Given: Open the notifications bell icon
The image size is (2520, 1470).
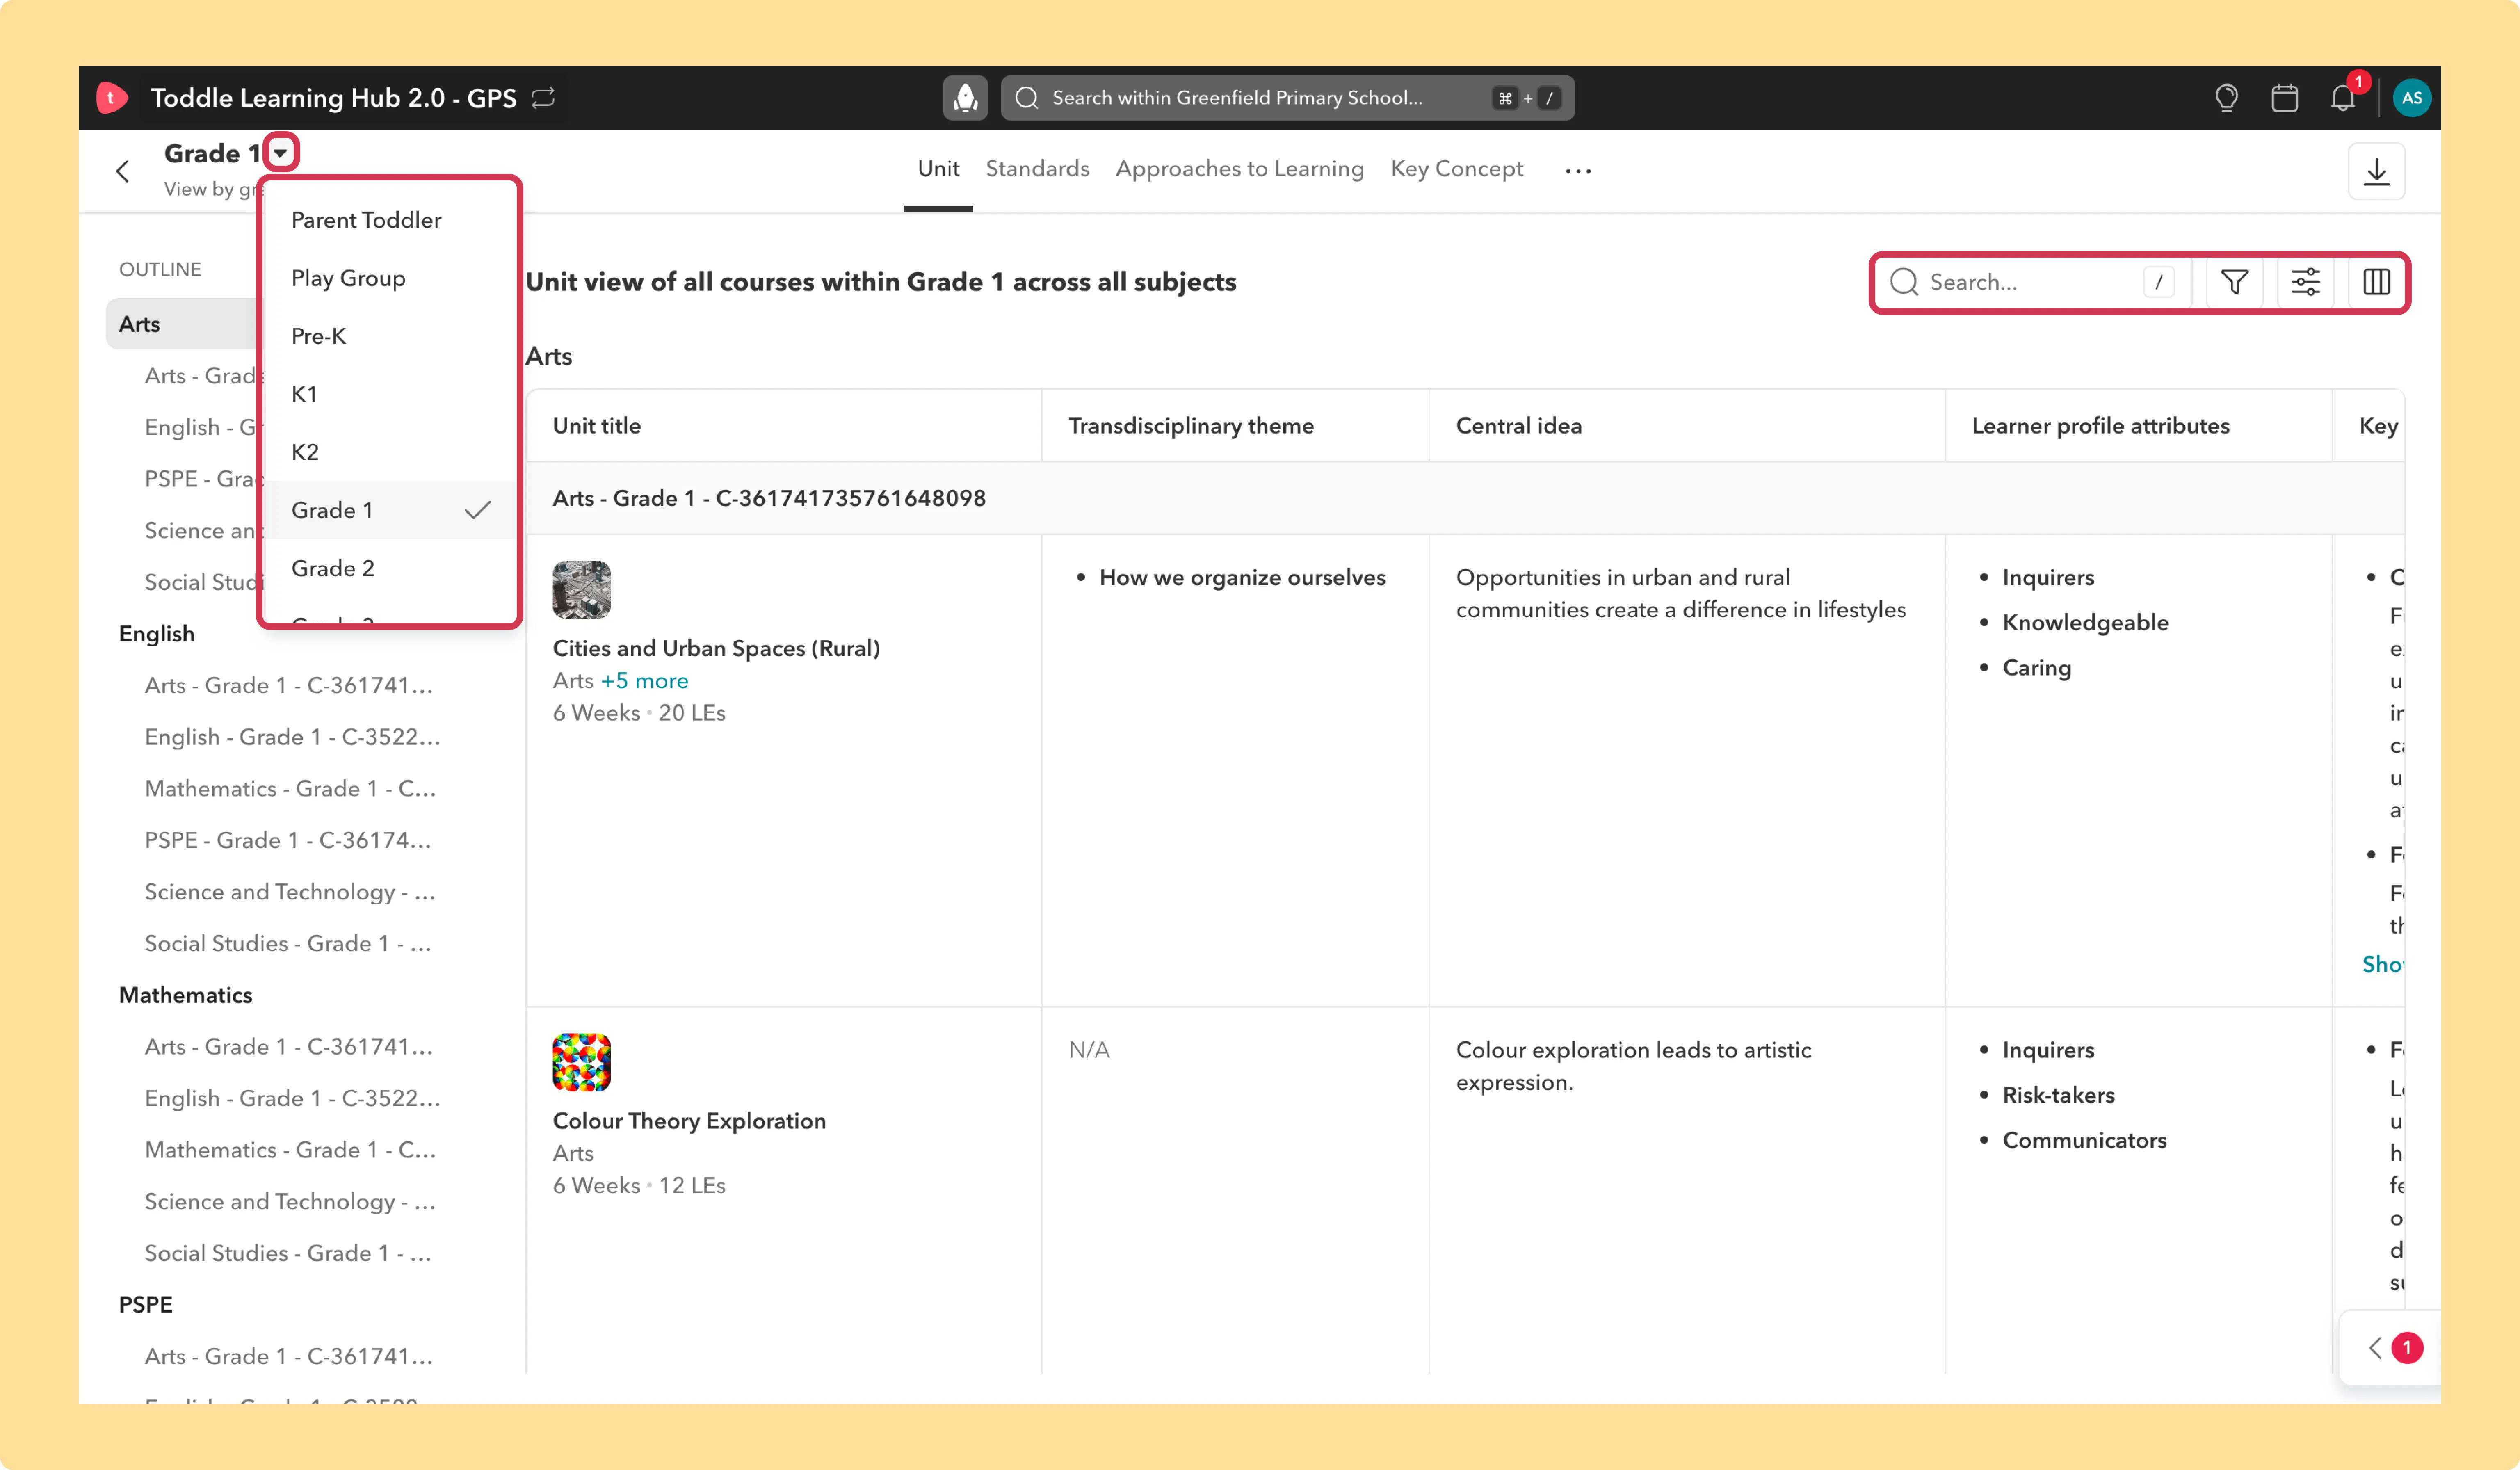Looking at the screenshot, I should click(x=2343, y=98).
